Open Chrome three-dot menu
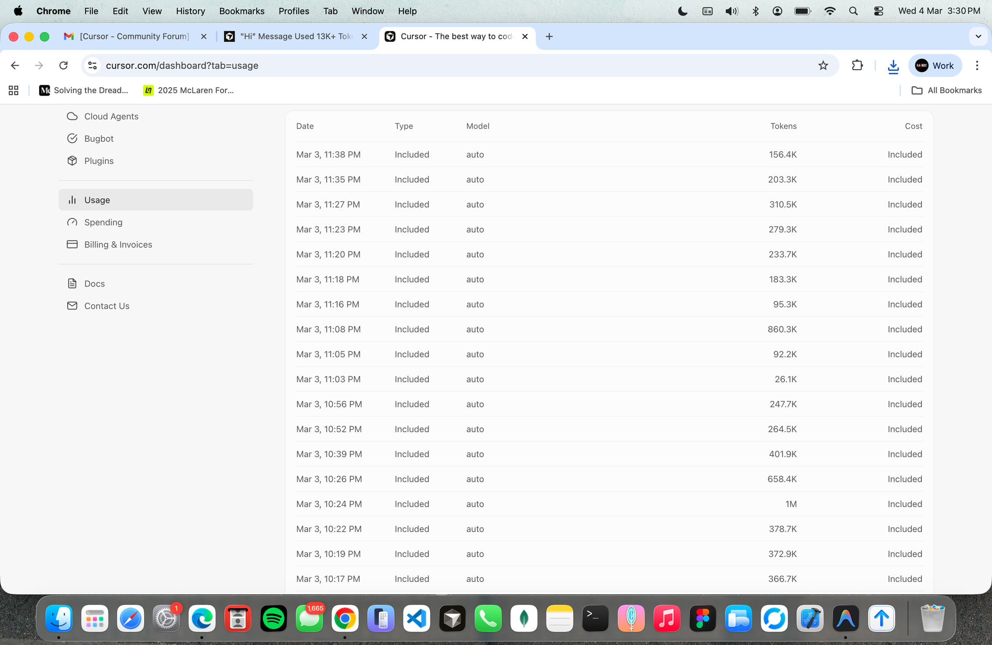 tap(977, 66)
